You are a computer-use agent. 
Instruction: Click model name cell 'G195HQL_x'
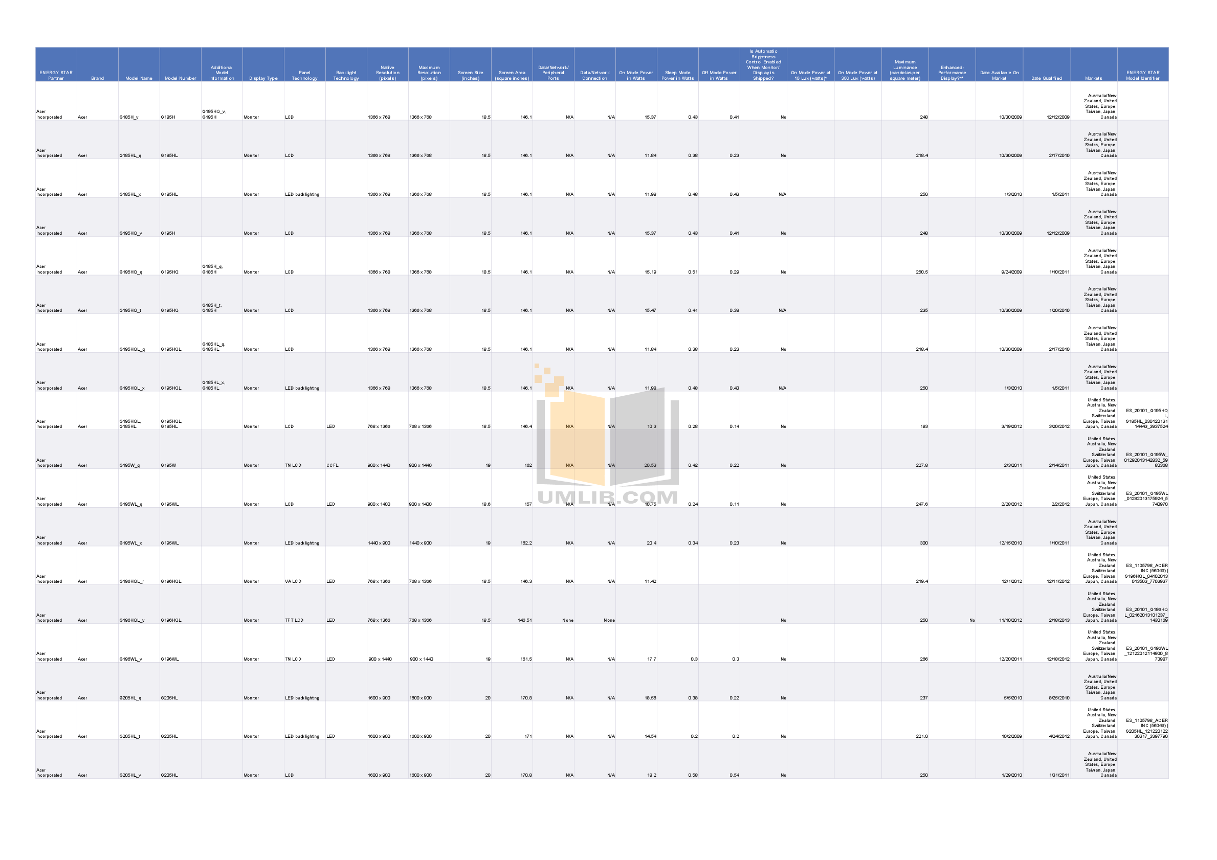pyautogui.click(x=132, y=388)
